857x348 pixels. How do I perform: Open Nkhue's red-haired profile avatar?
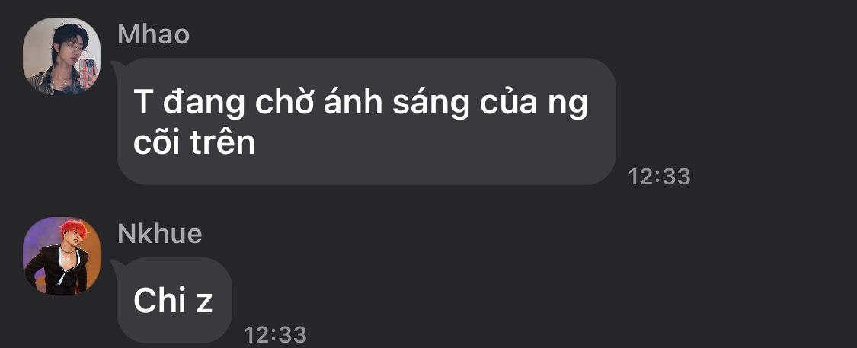(62, 256)
